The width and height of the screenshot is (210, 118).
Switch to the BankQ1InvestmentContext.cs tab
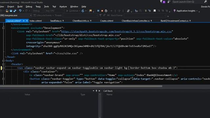click(174, 21)
